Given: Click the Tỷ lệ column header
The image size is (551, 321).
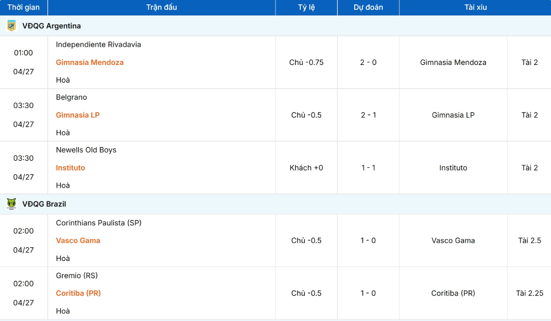Looking at the screenshot, I should 306,7.
